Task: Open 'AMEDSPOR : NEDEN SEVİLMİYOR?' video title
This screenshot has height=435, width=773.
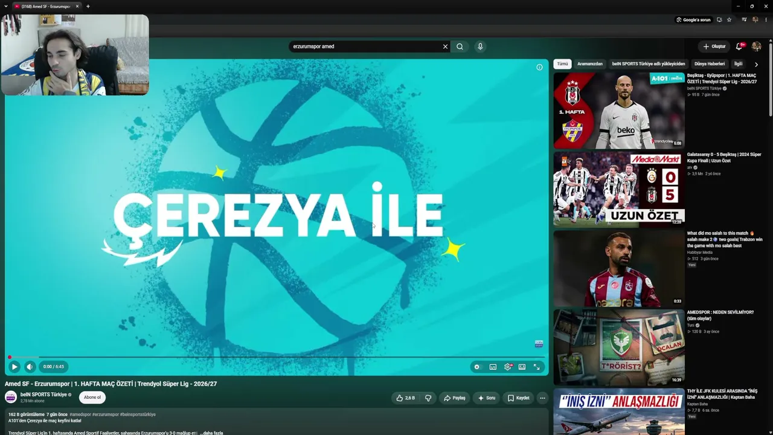Action: 720,315
